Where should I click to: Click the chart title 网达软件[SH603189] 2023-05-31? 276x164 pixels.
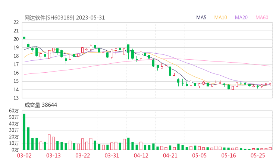[65, 18]
